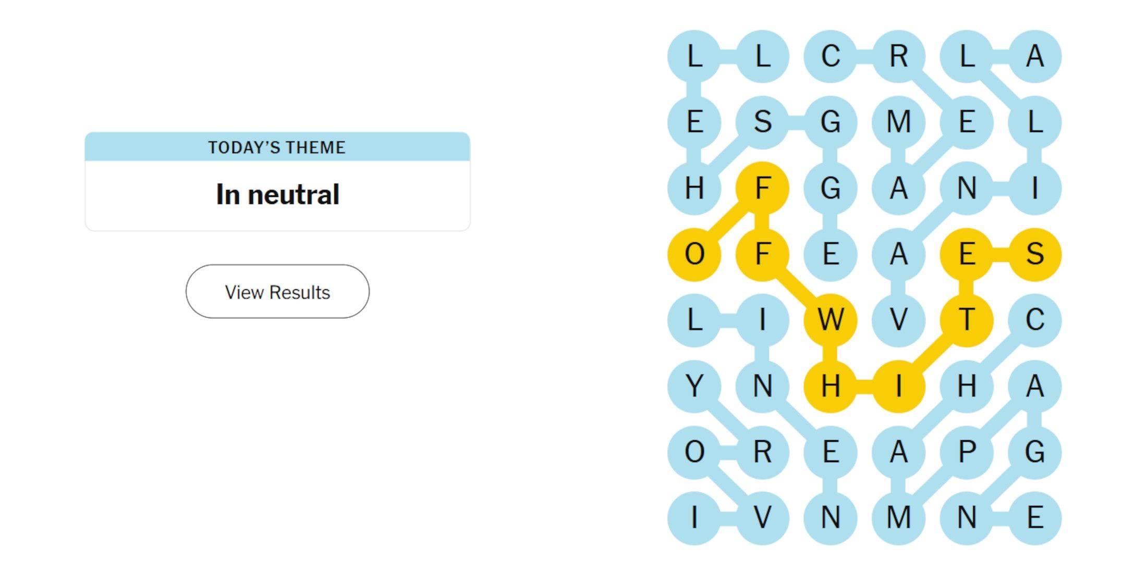Screen dimensions: 1147x573
Task: Select the C tile in the top row
Action: [x=830, y=56]
